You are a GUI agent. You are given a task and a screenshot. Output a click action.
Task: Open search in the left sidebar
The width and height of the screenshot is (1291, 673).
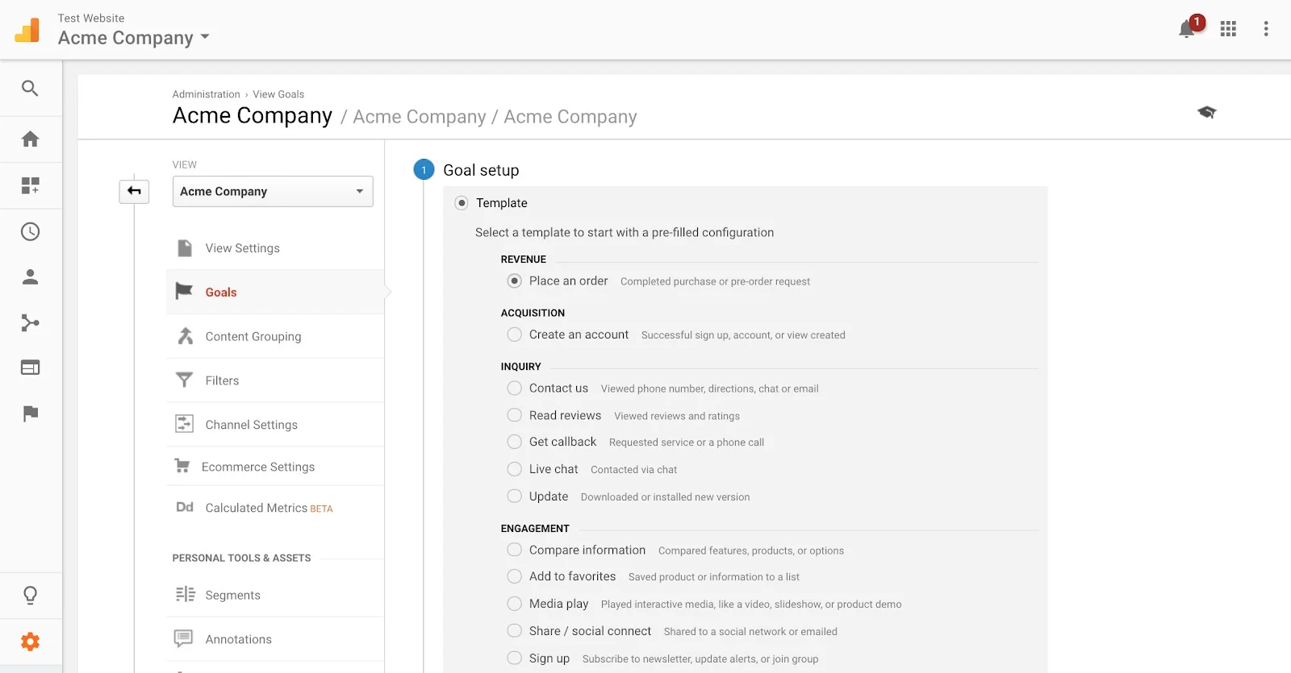pyautogui.click(x=30, y=88)
